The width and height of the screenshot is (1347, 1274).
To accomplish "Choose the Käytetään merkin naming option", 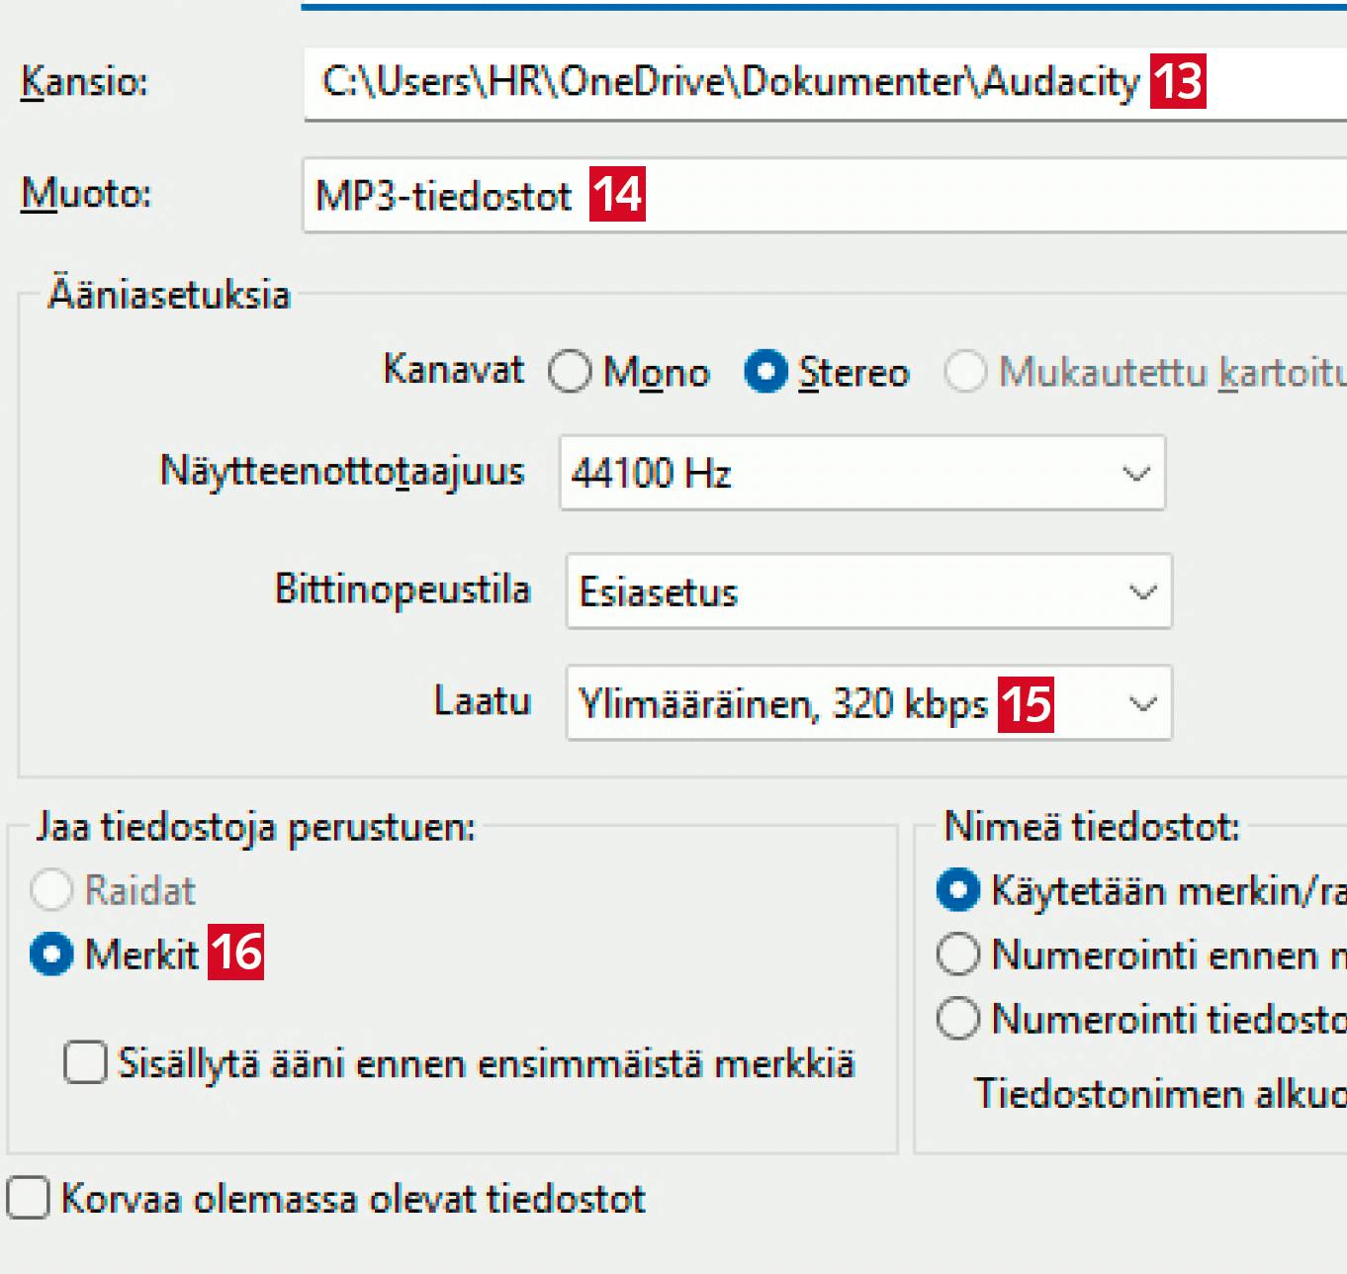I will (x=957, y=890).
